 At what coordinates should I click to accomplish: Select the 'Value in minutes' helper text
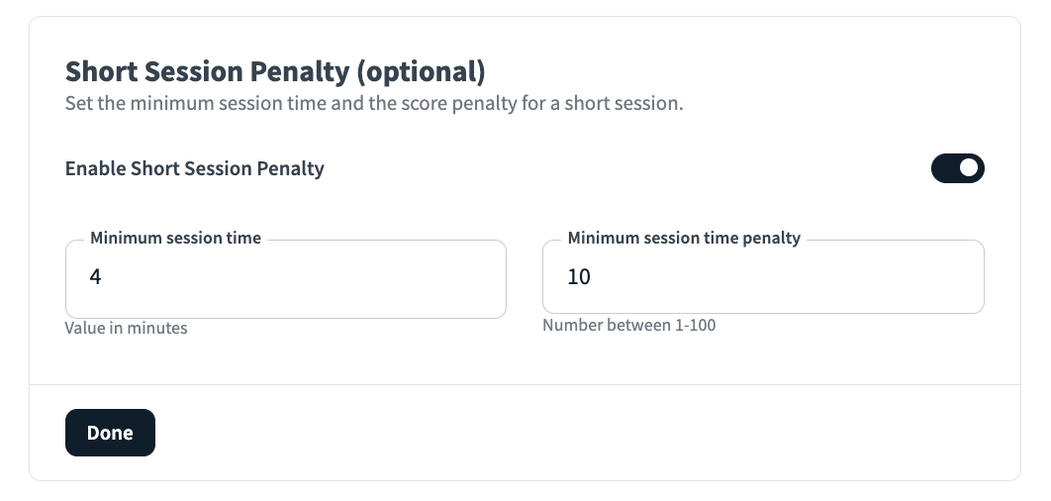click(x=126, y=328)
